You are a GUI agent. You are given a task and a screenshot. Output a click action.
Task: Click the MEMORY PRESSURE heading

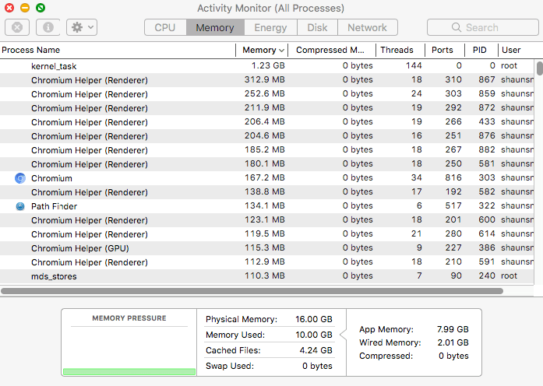coord(129,318)
